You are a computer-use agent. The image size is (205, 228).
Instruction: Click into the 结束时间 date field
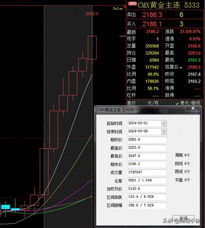[144, 131]
